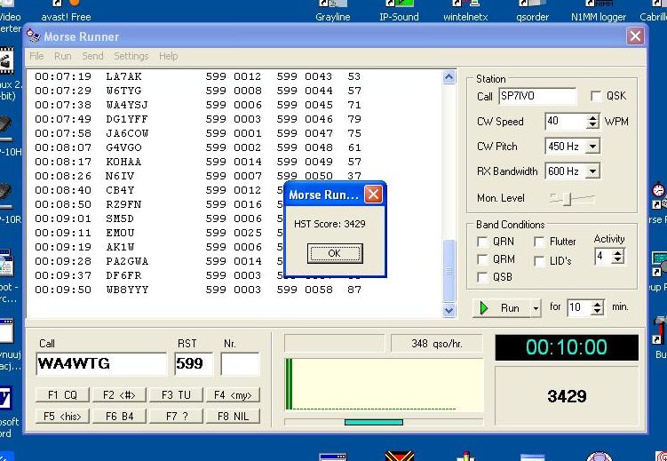Select the log row for WB8YYY
The width and height of the screenshot is (667, 461).
tap(198, 290)
